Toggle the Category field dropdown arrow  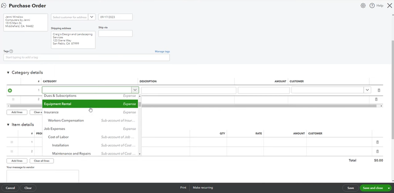tap(135, 90)
